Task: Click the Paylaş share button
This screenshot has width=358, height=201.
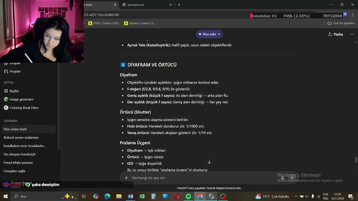Action: [x=335, y=34]
